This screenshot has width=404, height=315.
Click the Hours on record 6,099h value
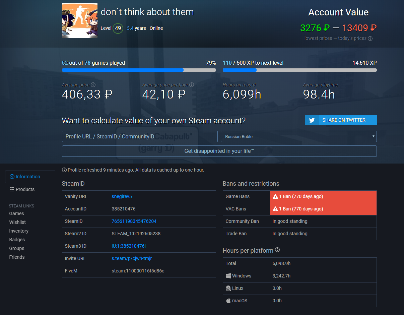(x=242, y=94)
